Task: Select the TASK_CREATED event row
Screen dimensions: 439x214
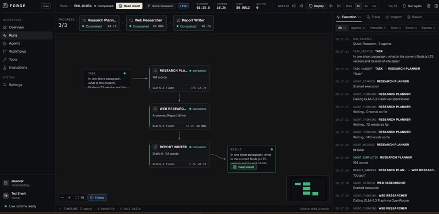Action: [x=386, y=56]
